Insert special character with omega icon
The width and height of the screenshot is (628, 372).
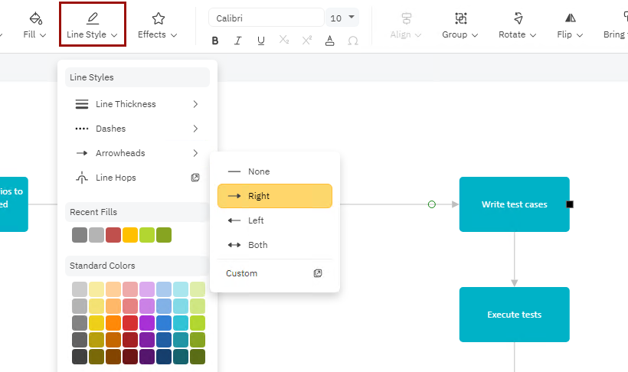coord(353,41)
